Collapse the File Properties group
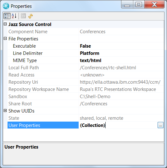Screen dimensions: 167x168 click(x=5, y=38)
